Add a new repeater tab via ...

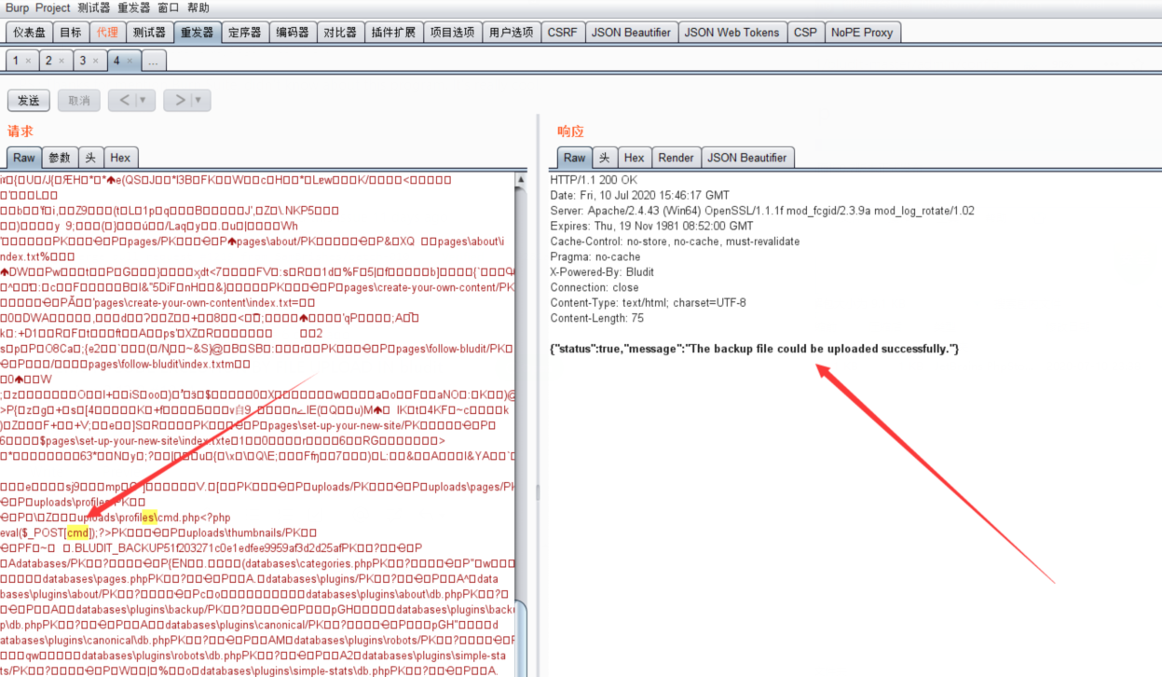pyautogui.click(x=153, y=61)
